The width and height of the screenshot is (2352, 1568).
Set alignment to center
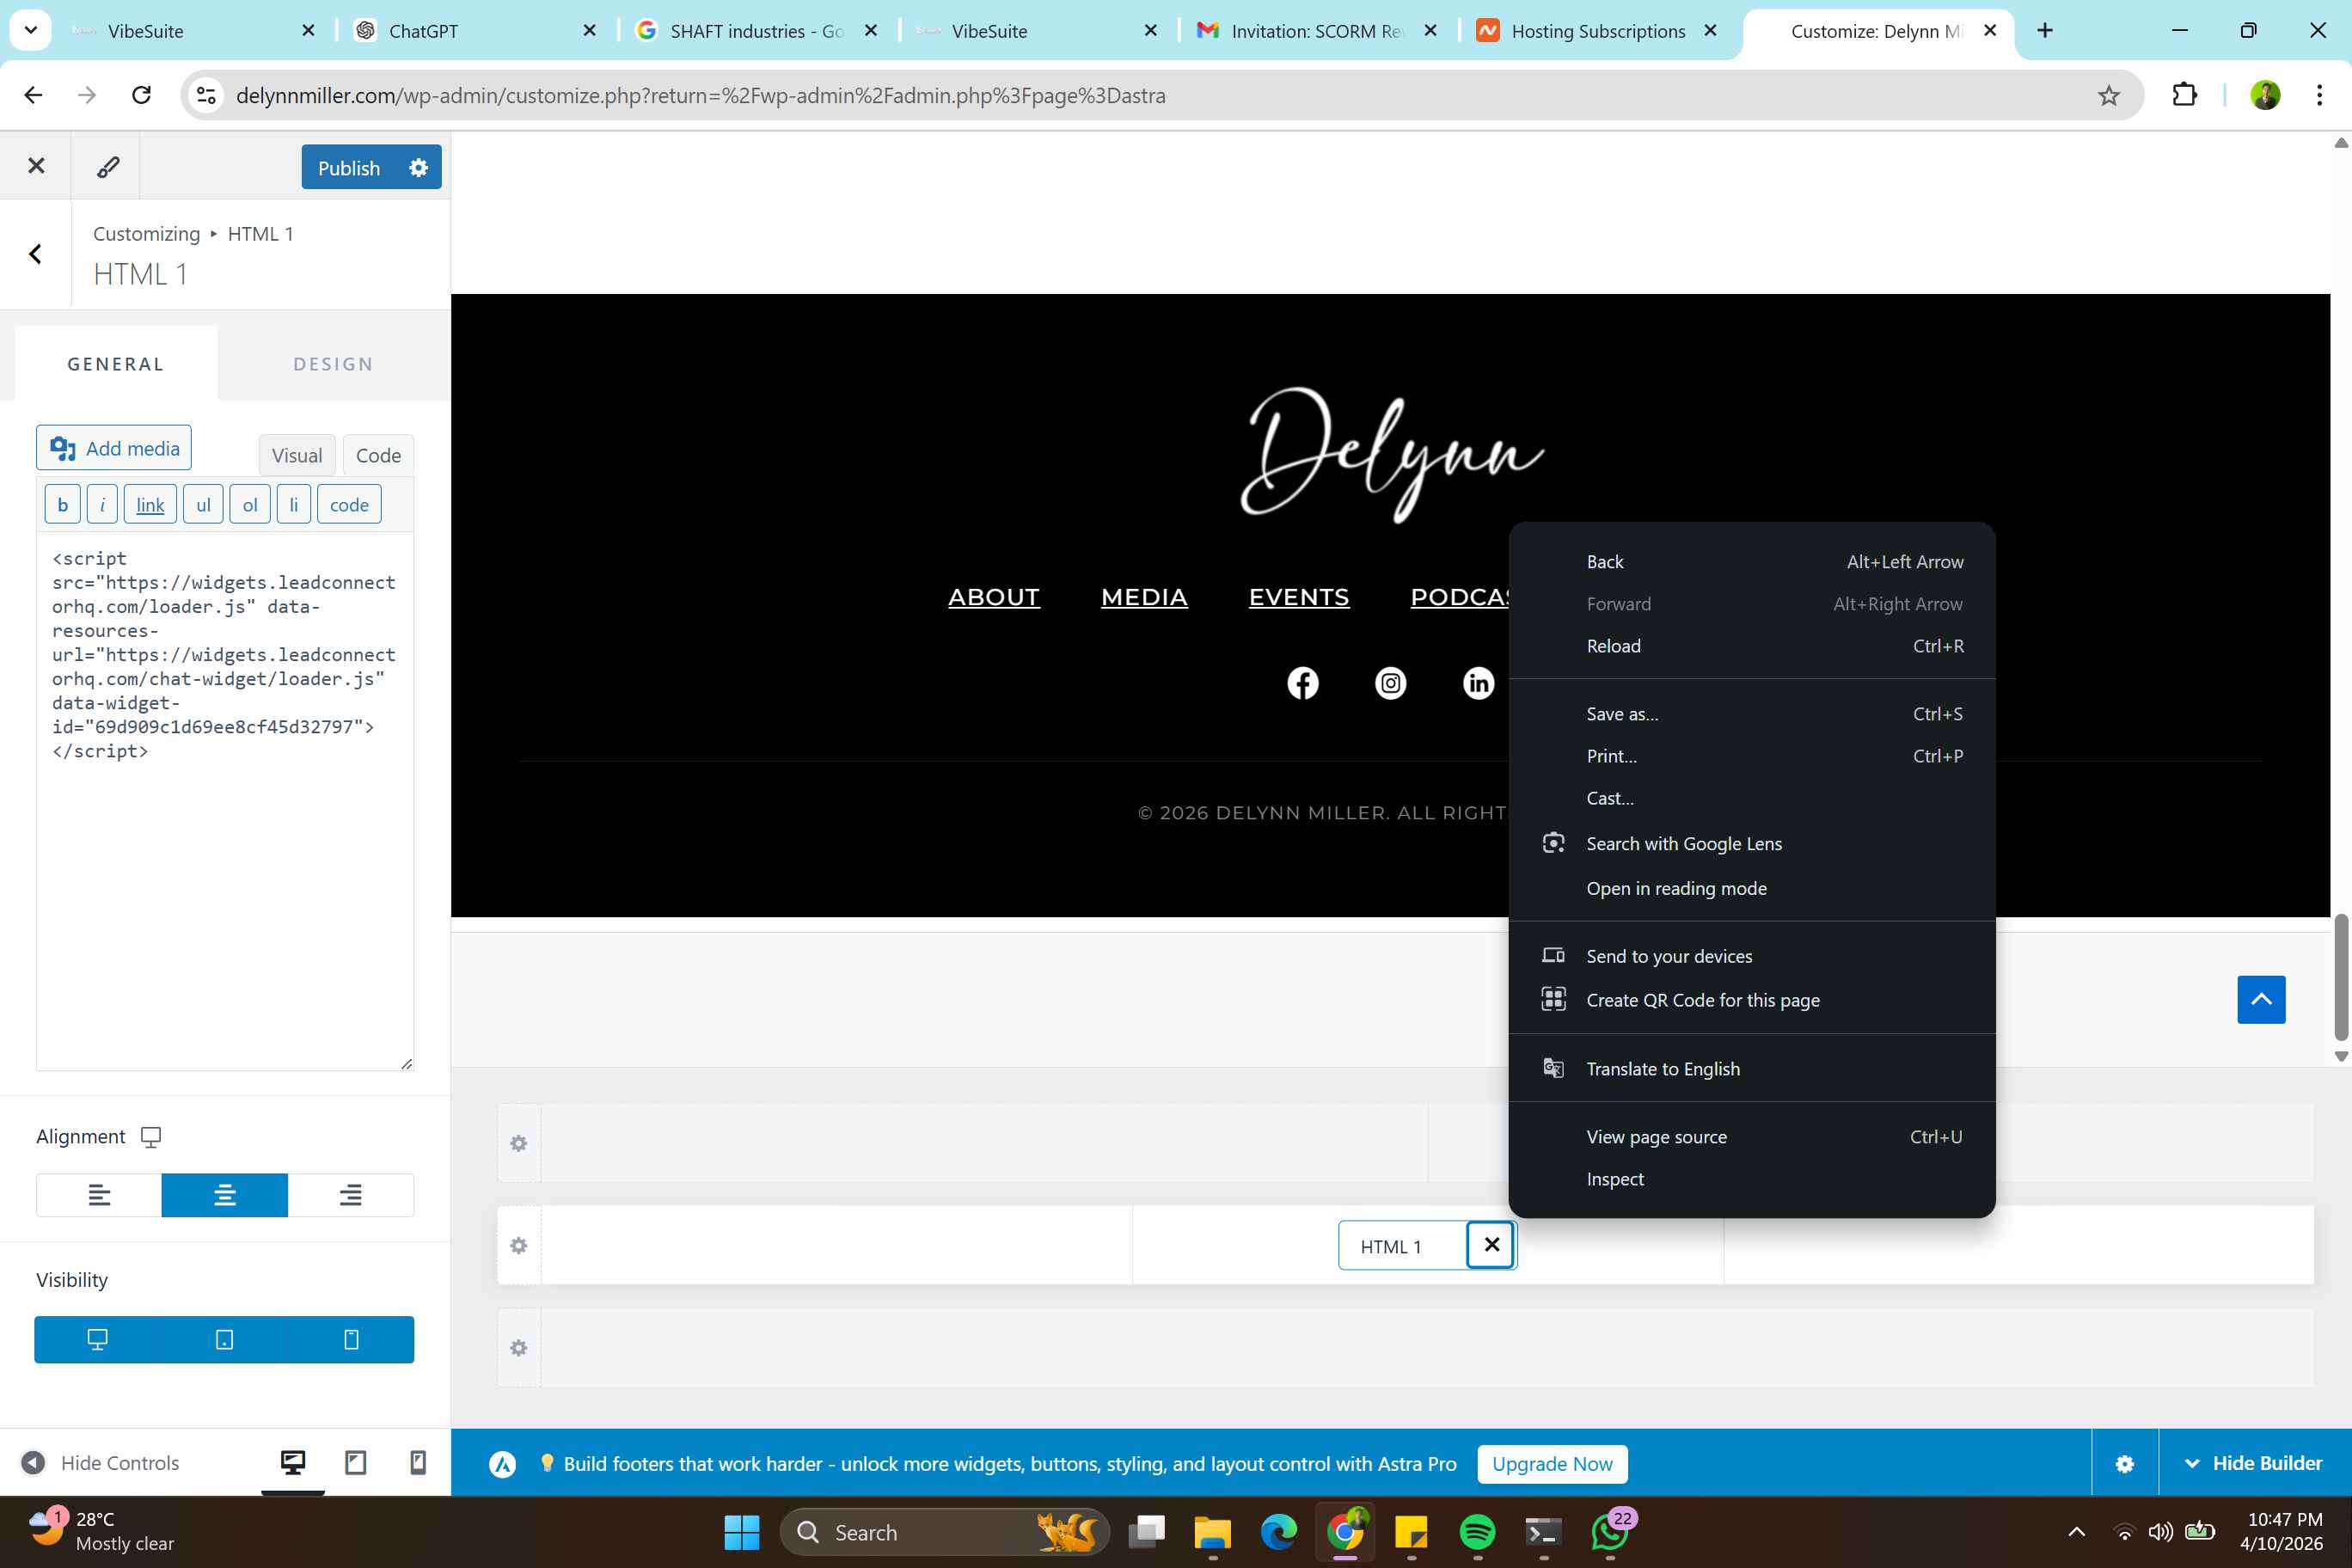(225, 1195)
